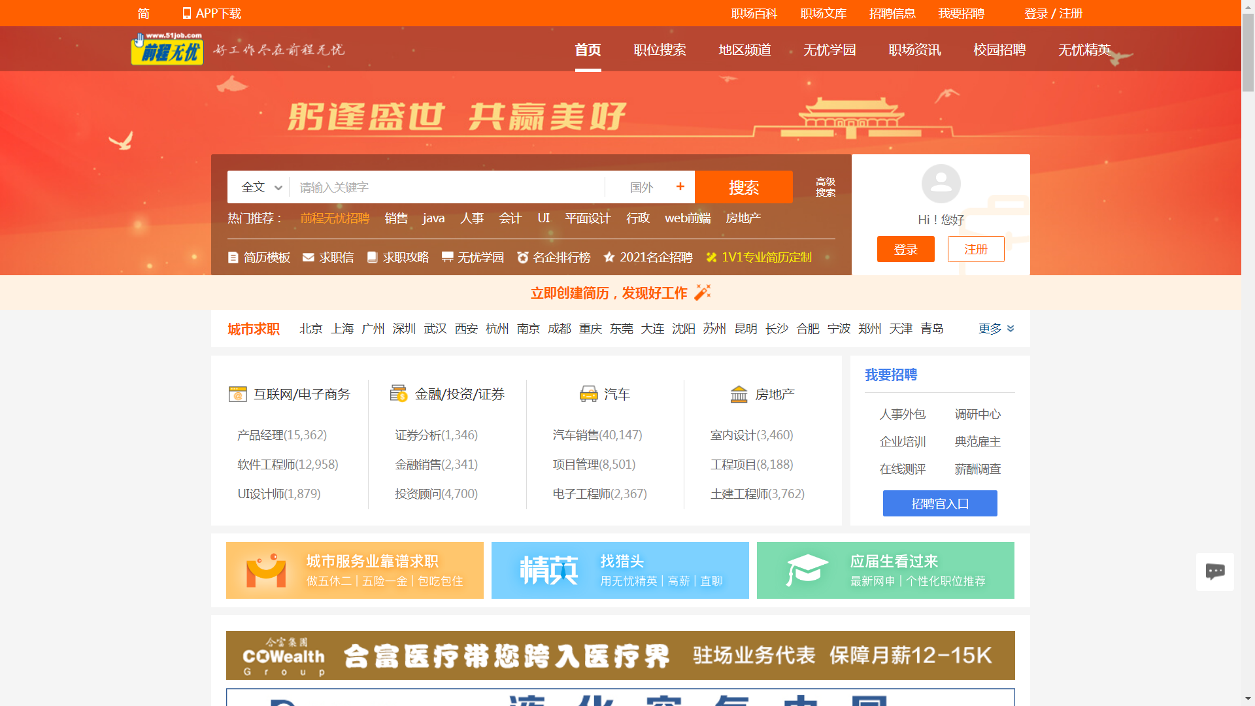1255x706 pixels.
Task: Open the CoWealth 合富医疗 banner ad
Action: click(x=620, y=655)
